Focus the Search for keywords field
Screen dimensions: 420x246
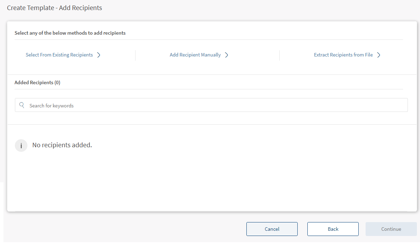(x=215, y=105)
